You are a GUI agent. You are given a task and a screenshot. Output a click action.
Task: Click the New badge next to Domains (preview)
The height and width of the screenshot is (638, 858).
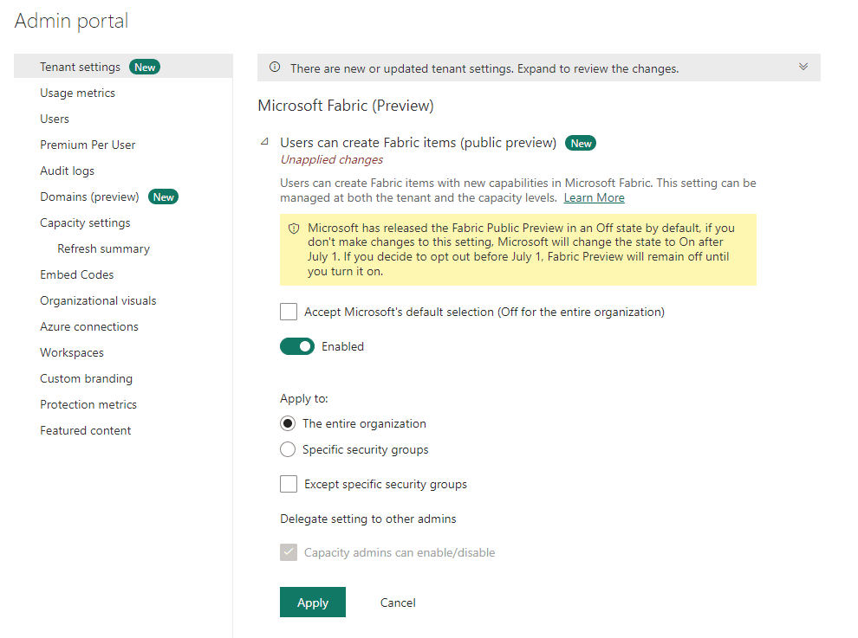(x=163, y=197)
